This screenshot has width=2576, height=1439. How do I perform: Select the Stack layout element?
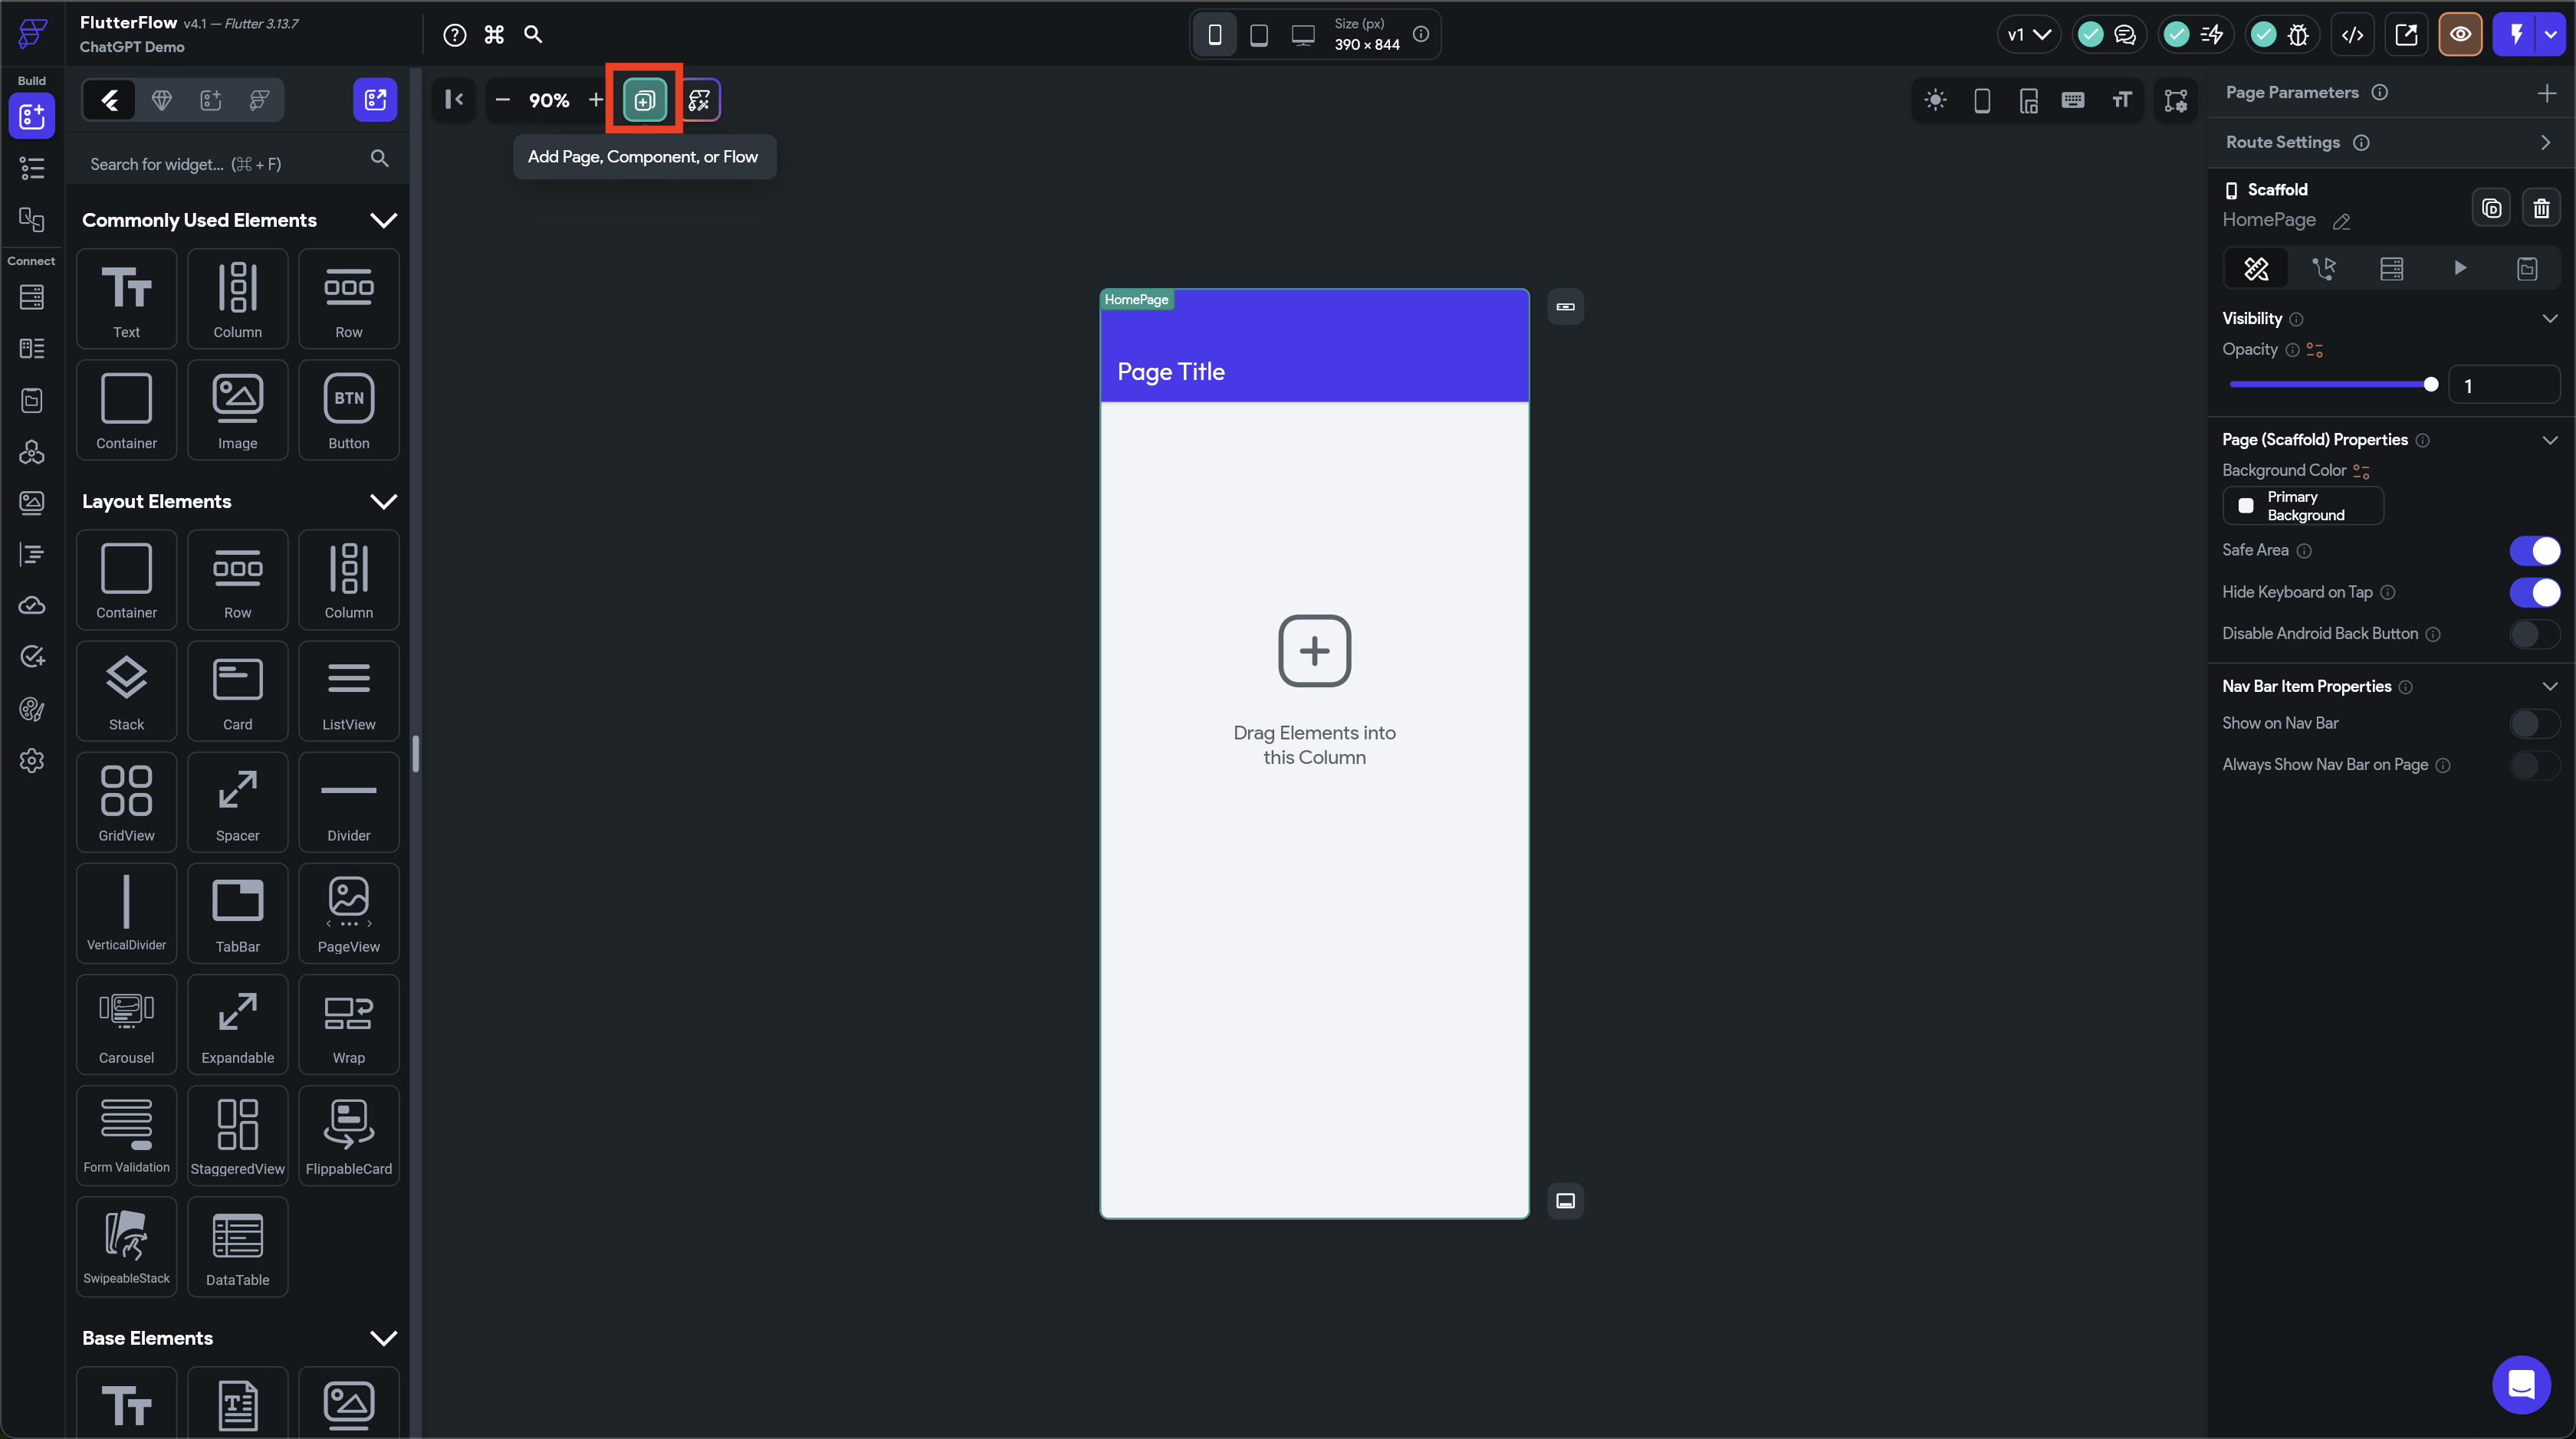[x=126, y=690]
